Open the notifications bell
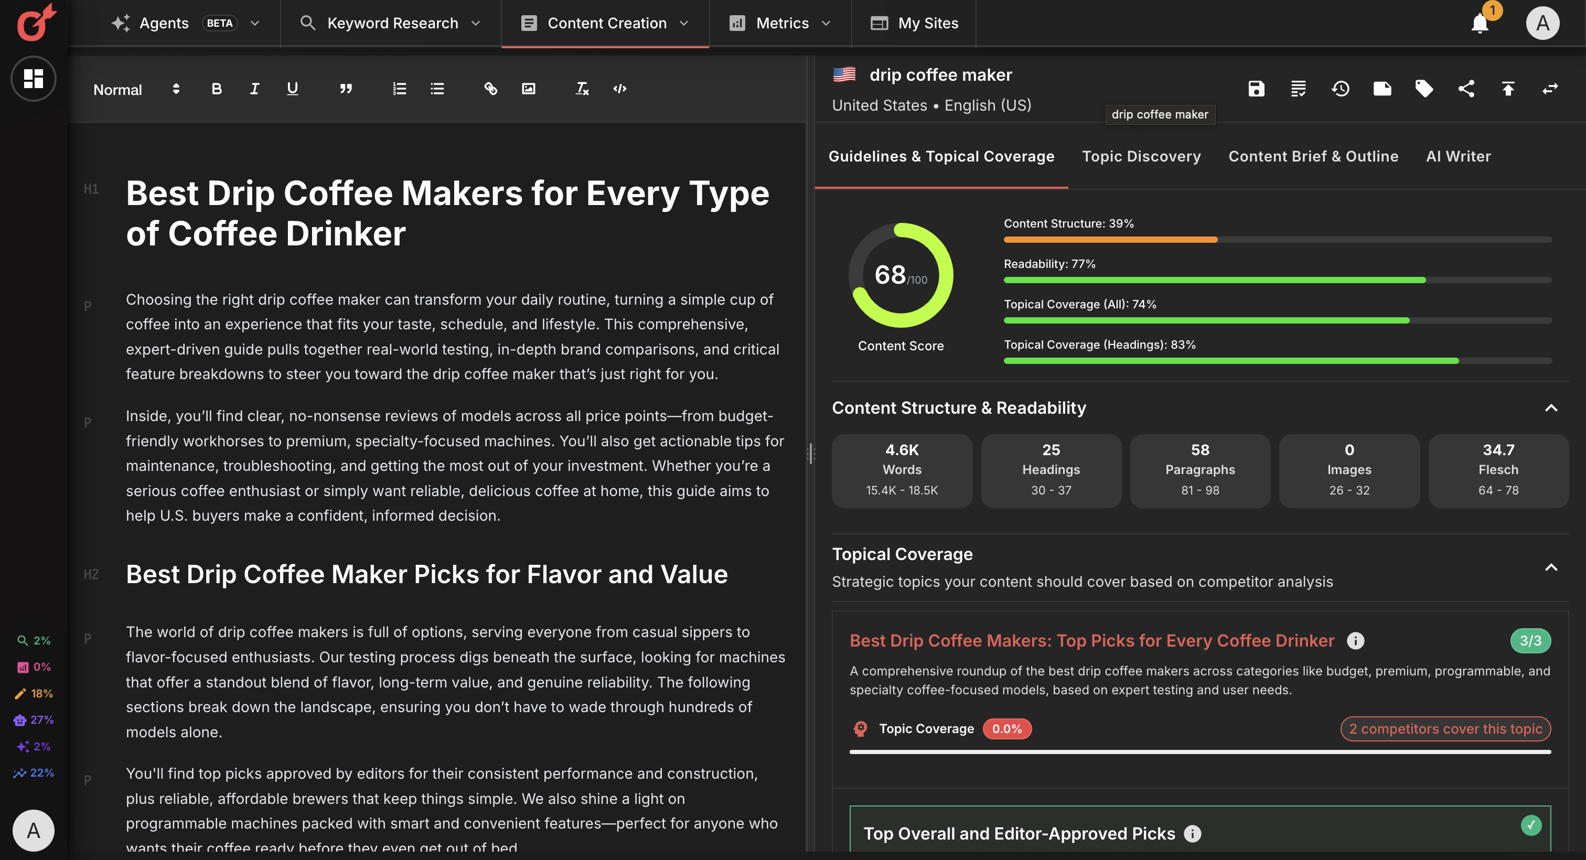The width and height of the screenshot is (1586, 860). click(1480, 24)
